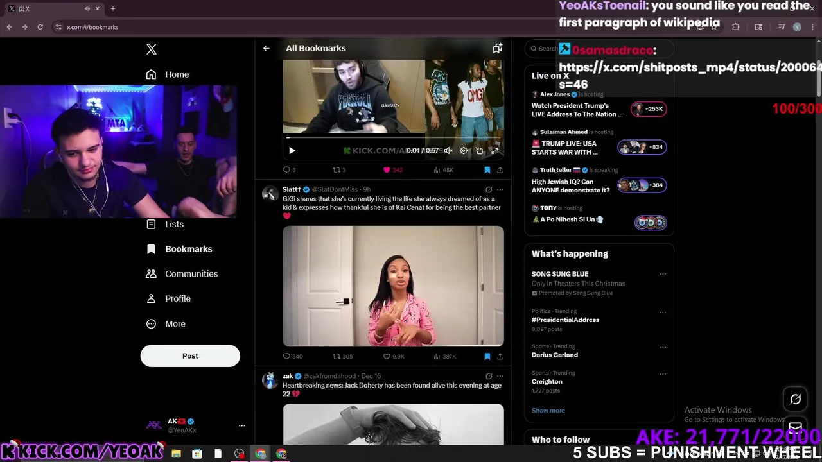
Task: Open the @zakfromdahood handle link
Action: point(329,376)
